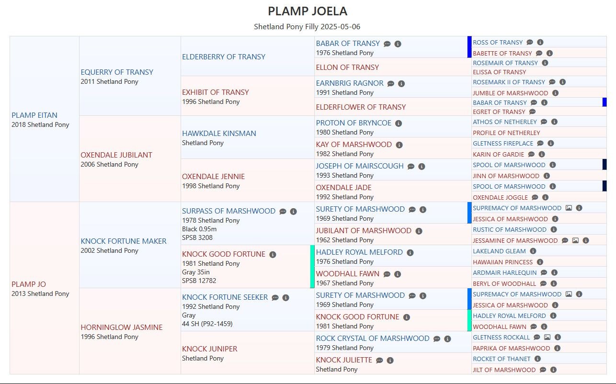Click info icon beside ROCKET OF THANET
616x384 pixels.
coord(538,359)
